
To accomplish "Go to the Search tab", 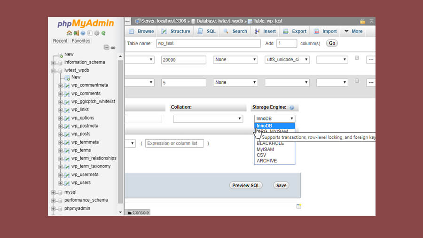I will [x=235, y=32].
